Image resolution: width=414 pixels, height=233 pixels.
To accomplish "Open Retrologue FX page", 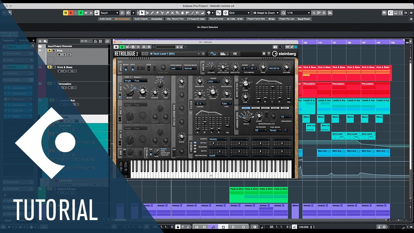I will coord(235,54).
